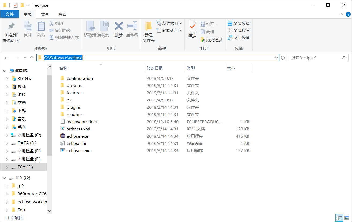Clear selection using 全部取消
This screenshot has height=222, width=352.
pyautogui.click(x=238, y=31)
